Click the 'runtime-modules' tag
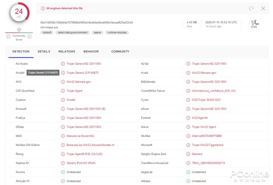273x185 pixels. (x=116, y=33)
